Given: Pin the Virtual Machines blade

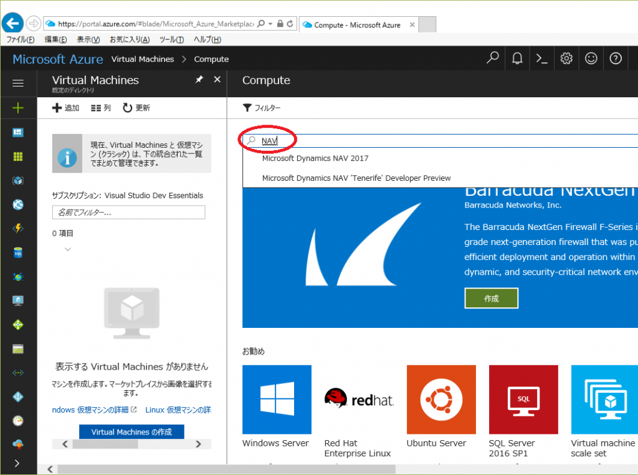Looking at the screenshot, I should pyautogui.click(x=199, y=80).
